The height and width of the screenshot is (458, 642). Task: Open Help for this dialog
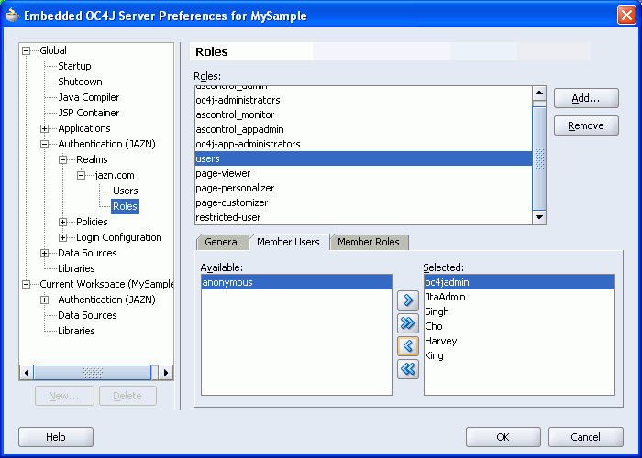coord(56,437)
